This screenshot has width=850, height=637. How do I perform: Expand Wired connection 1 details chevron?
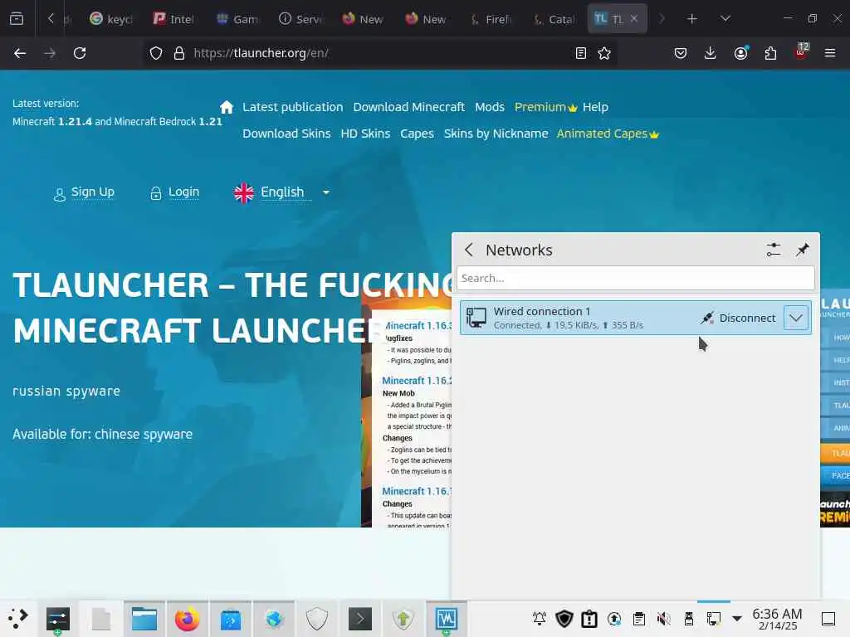[796, 318]
